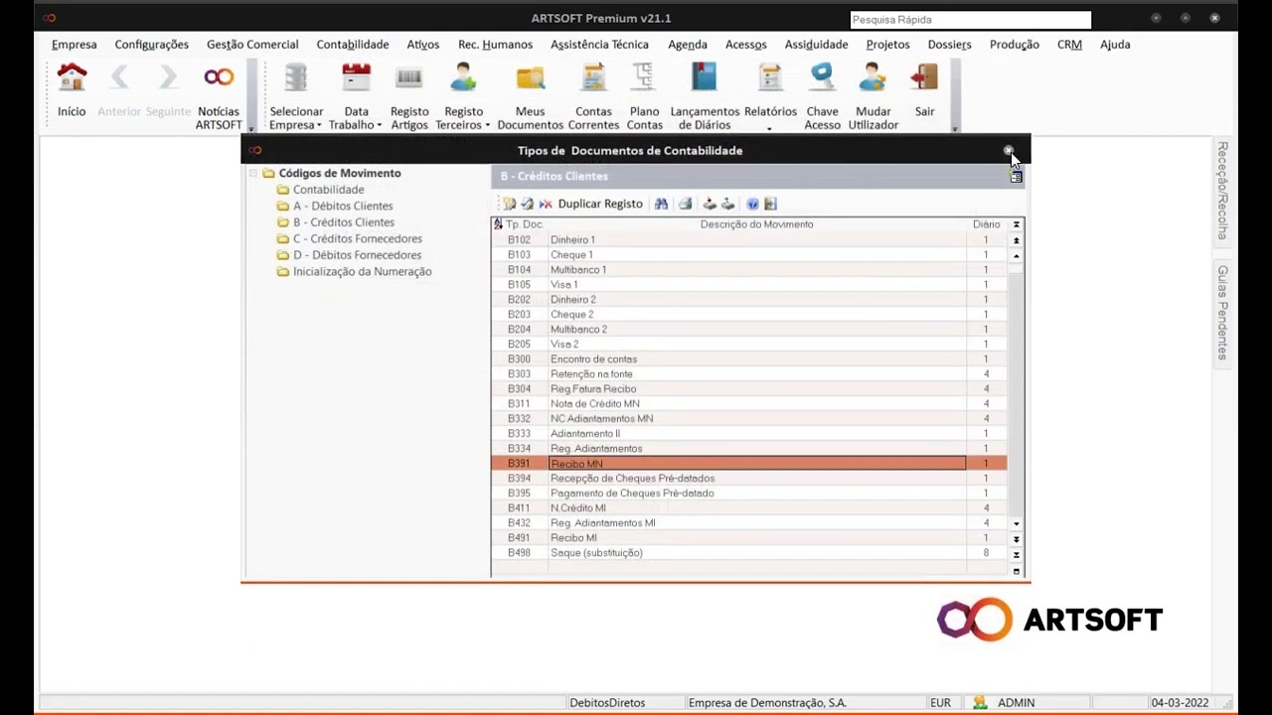Create new record in document types toolbar
Viewport: 1272px width, 715px height.
(509, 204)
